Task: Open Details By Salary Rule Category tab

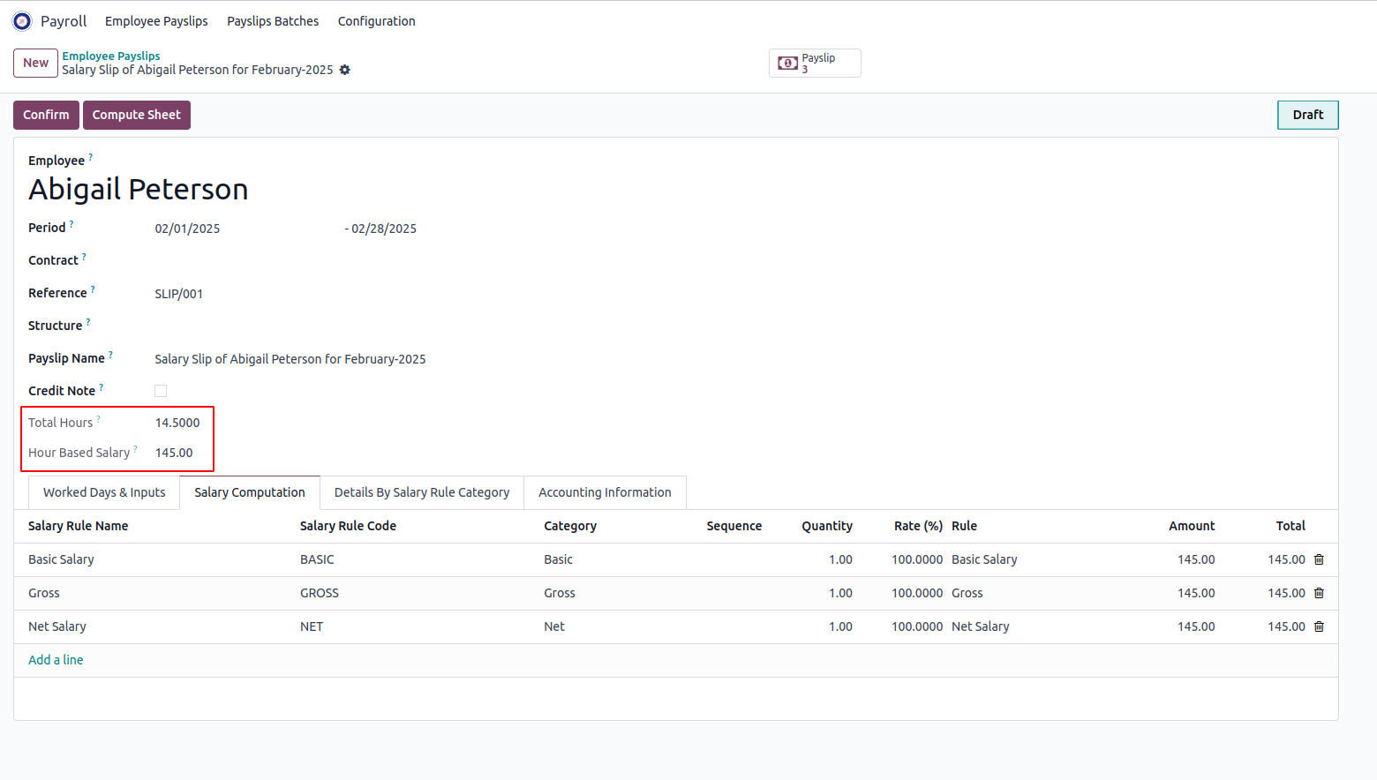Action: point(422,492)
